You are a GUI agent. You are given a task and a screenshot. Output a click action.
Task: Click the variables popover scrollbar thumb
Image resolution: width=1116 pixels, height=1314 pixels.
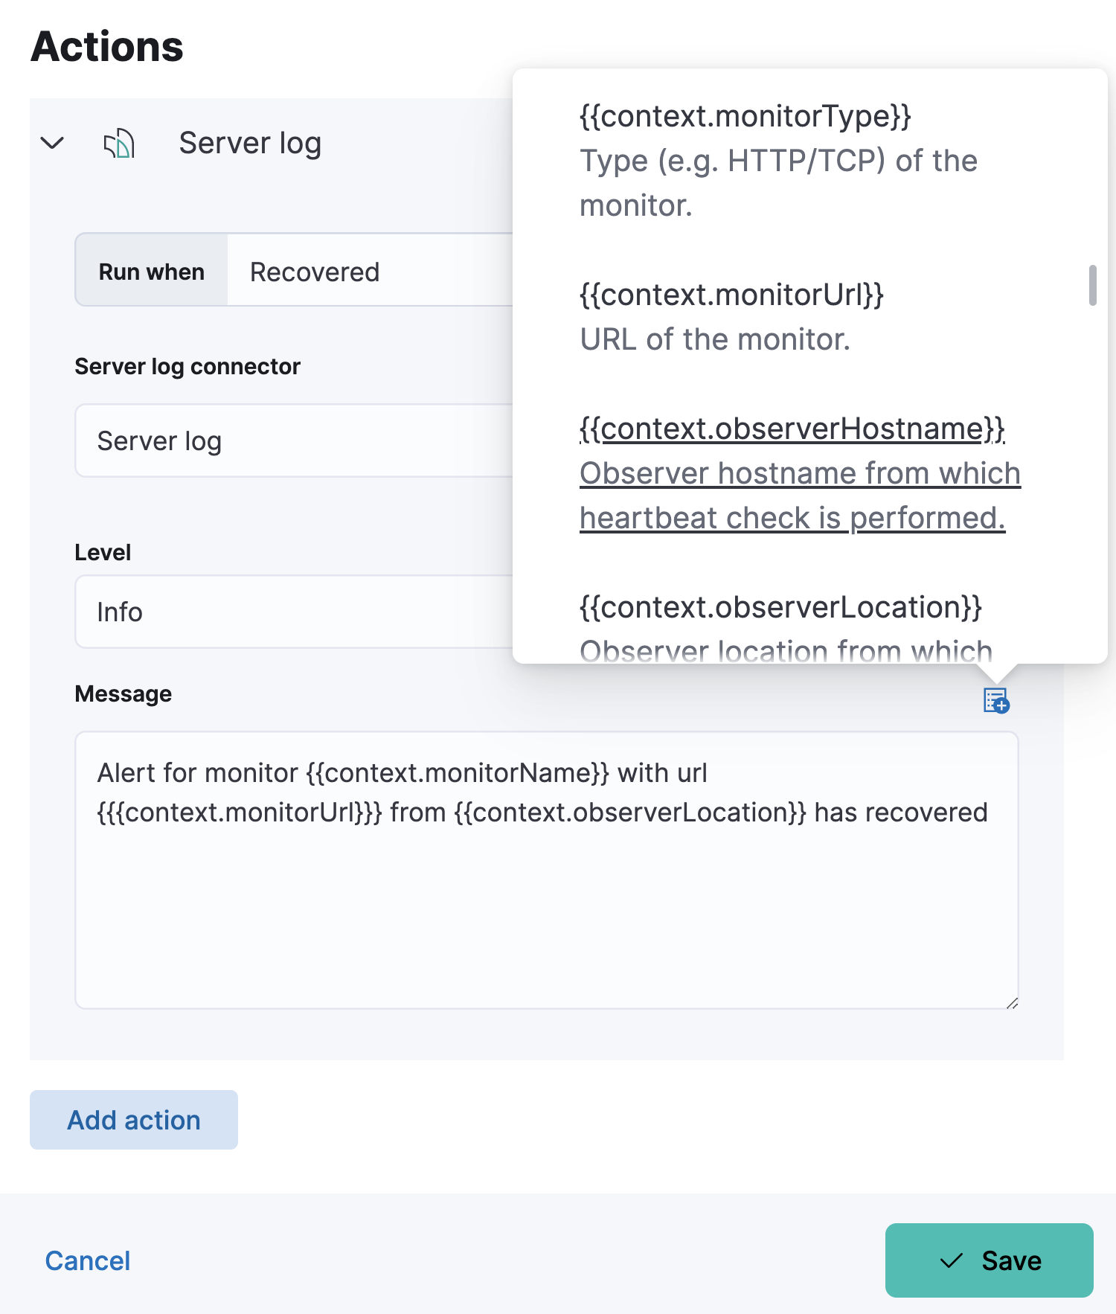pos(1092,285)
